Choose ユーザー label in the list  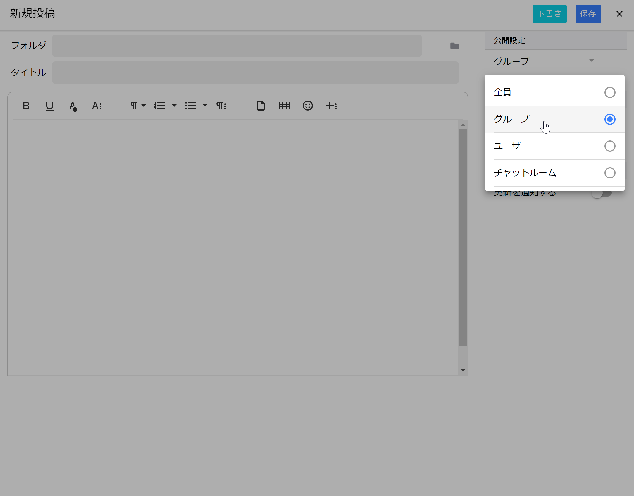[511, 146]
